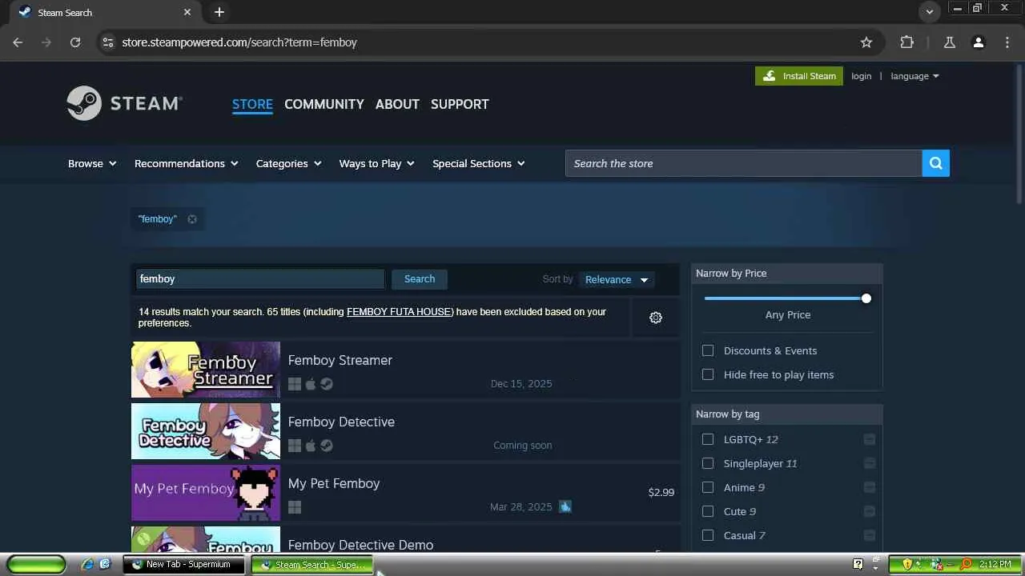
Task: Remove the "femboy" search term tag
Action: (192, 219)
